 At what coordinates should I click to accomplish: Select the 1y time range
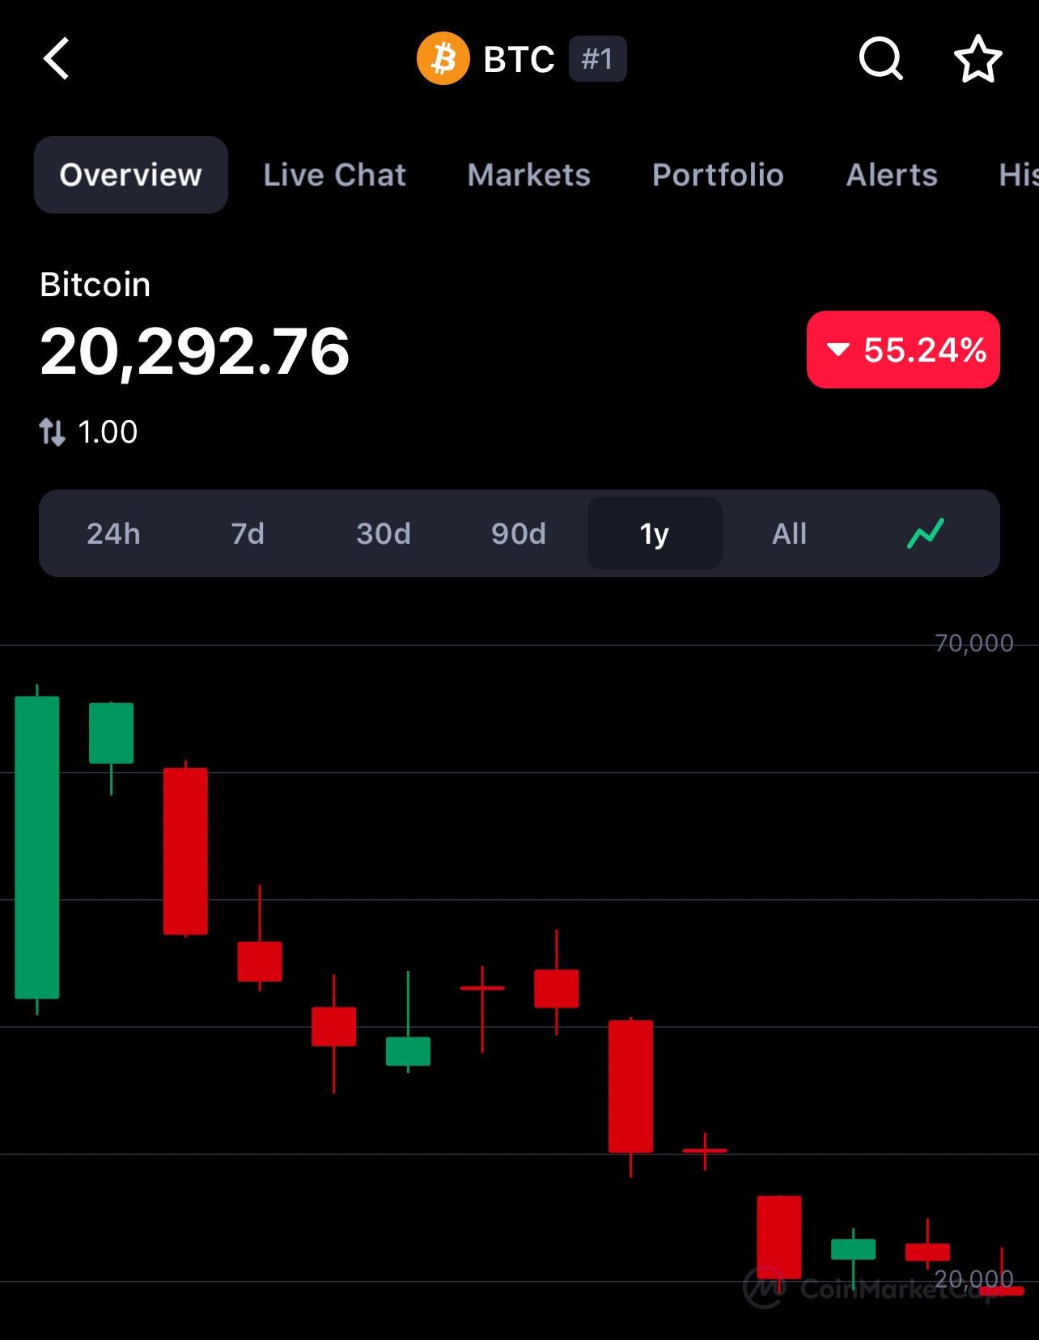(655, 534)
